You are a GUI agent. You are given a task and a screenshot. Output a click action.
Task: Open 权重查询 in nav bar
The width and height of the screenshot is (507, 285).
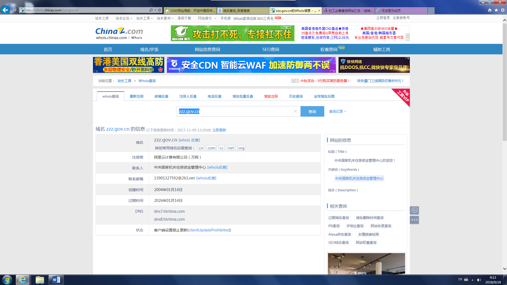329,49
